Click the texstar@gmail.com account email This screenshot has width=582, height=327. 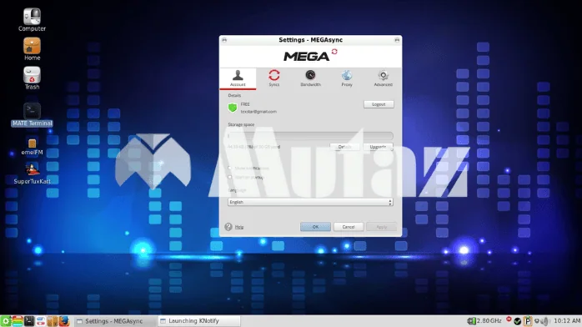click(258, 111)
